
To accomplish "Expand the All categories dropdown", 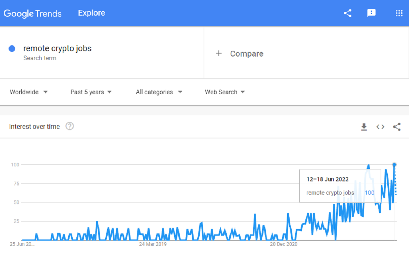I will (x=159, y=92).
